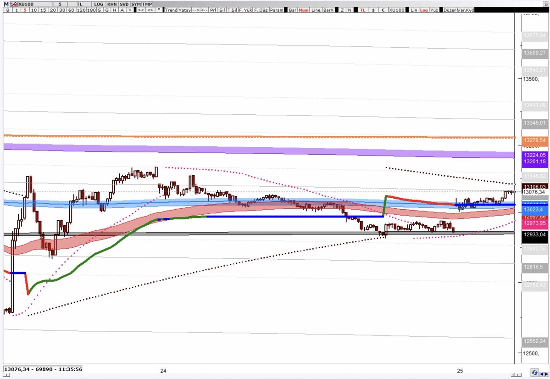Click the N toolbar button
This screenshot has width=550, height=379.
click(350, 10)
